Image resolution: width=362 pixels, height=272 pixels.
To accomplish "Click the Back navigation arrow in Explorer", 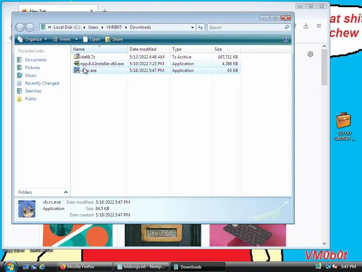I will point(20,27).
